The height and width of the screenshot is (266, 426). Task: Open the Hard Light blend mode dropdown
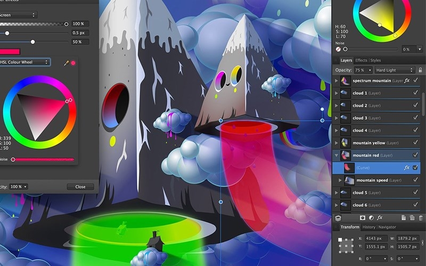395,70
